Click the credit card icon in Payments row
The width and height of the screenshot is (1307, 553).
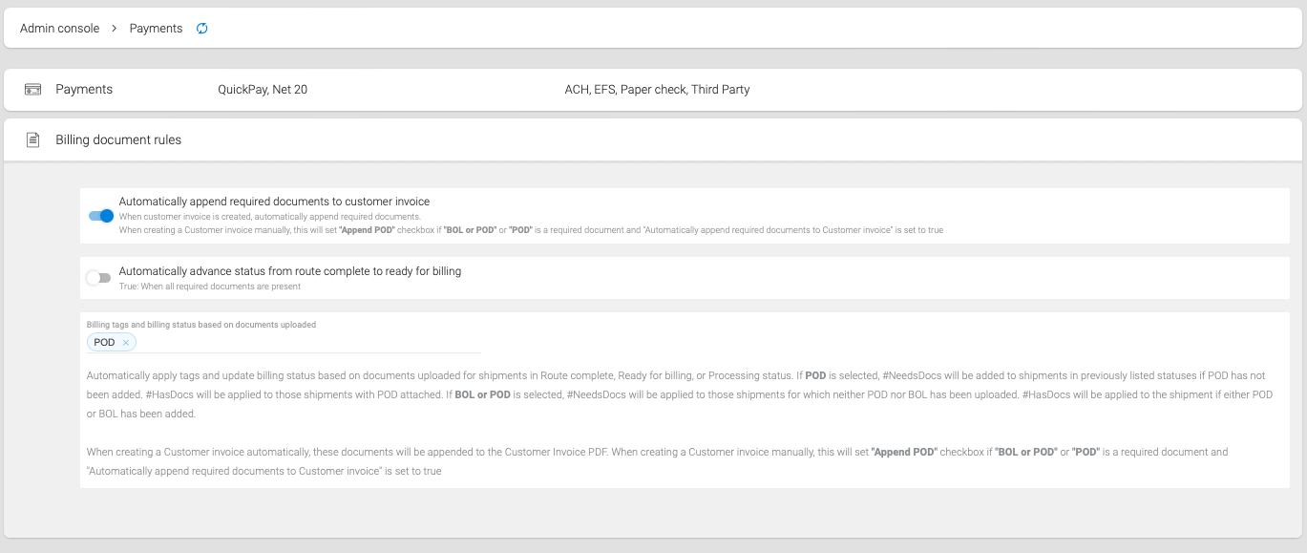click(32, 90)
